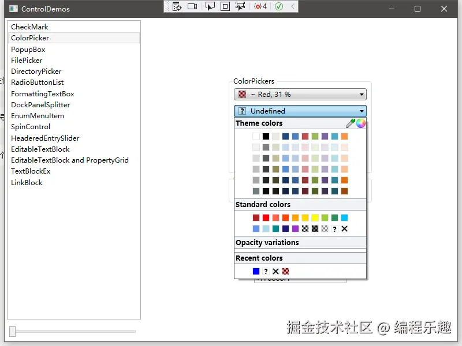The height and width of the screenshot is (346, 462).
Task: Pick the dark checkered transparent swatch
Action: pos(315,228)
